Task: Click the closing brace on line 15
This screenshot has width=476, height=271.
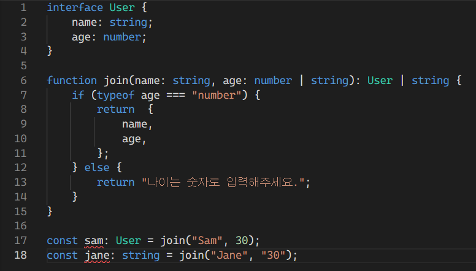Action: pos(50,212)
